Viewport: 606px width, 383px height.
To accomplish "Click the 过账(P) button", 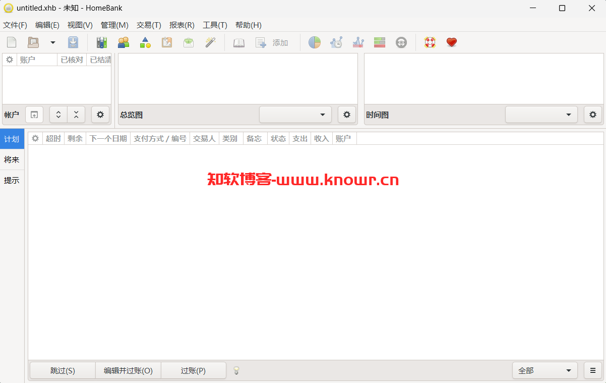I will pyautogui.click(x=194, y=370).
